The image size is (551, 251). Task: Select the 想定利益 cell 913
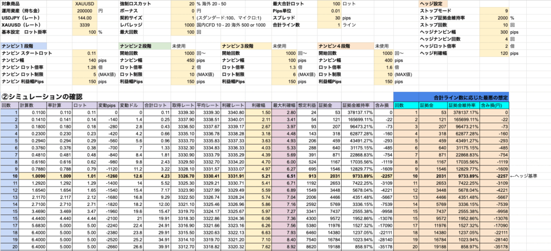[307, 176]
